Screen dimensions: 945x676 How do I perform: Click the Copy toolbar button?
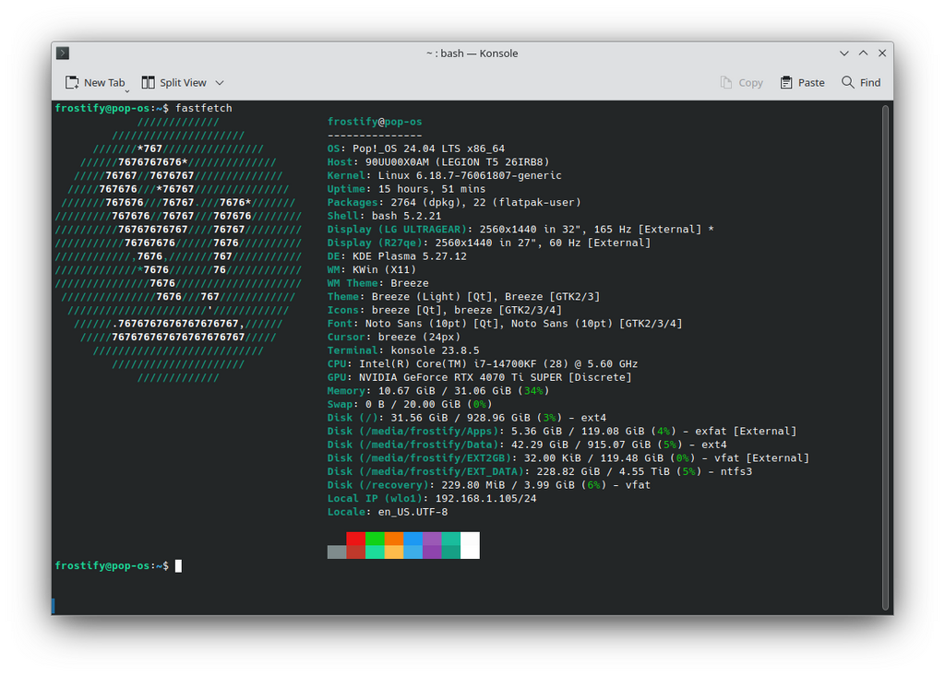[741, 83]
